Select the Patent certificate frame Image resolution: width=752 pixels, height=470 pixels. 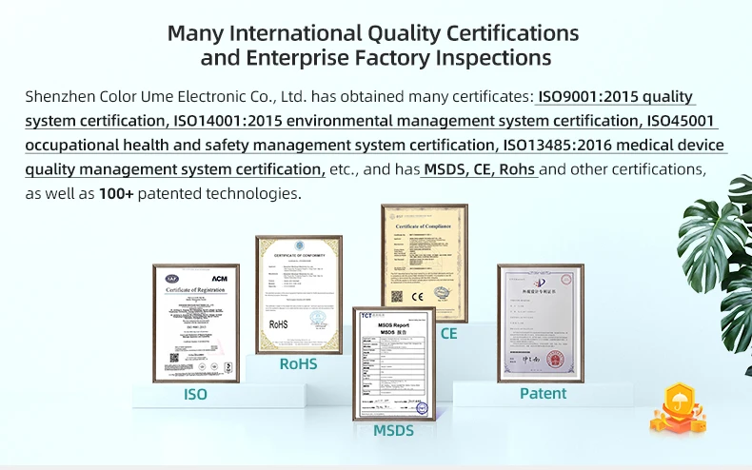540,323
